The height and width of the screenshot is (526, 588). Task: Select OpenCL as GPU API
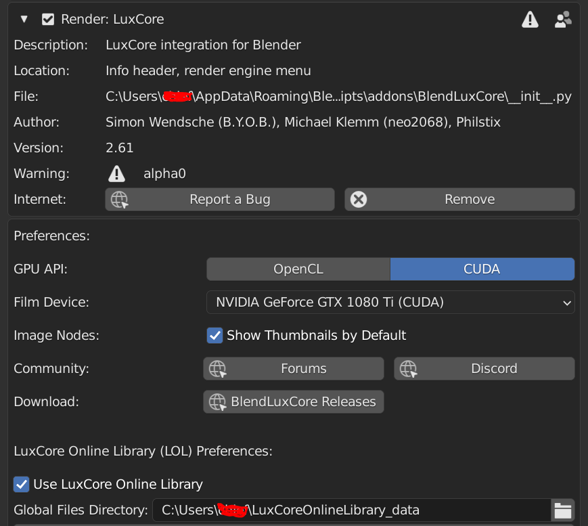298,269
